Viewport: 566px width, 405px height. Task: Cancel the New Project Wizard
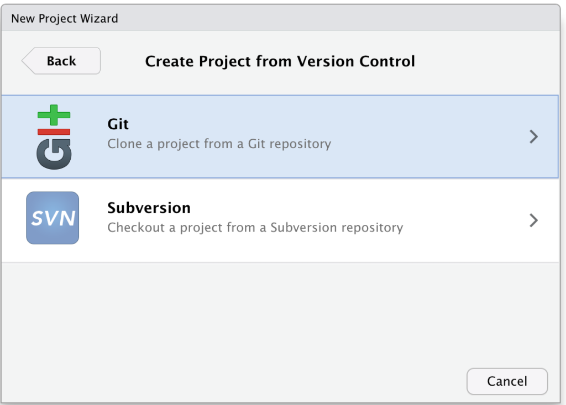coord(507,381)
